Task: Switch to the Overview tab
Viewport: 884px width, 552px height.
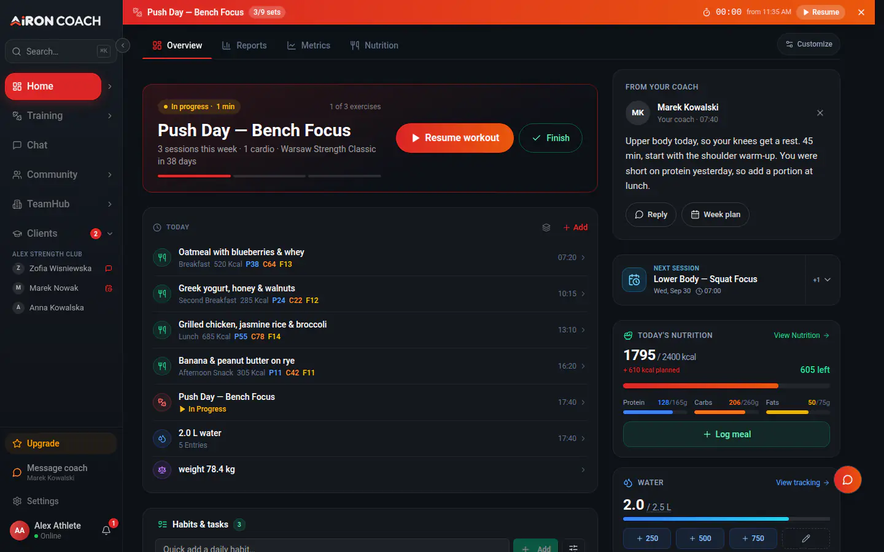Action: click(177, 45)
